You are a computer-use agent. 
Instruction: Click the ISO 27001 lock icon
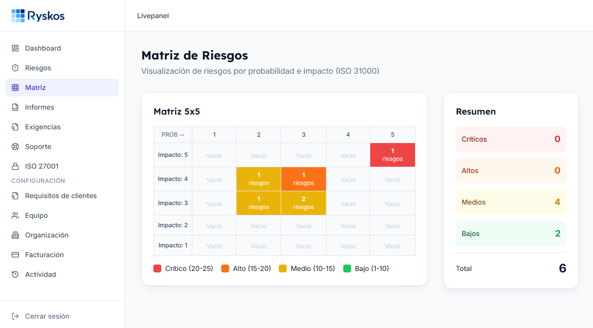tap(15, 166)
